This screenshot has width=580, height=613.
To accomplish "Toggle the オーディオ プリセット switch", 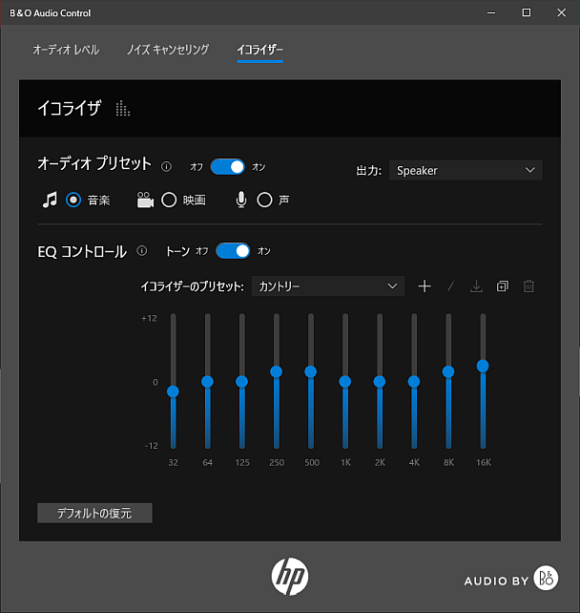I will click(228, 167).
